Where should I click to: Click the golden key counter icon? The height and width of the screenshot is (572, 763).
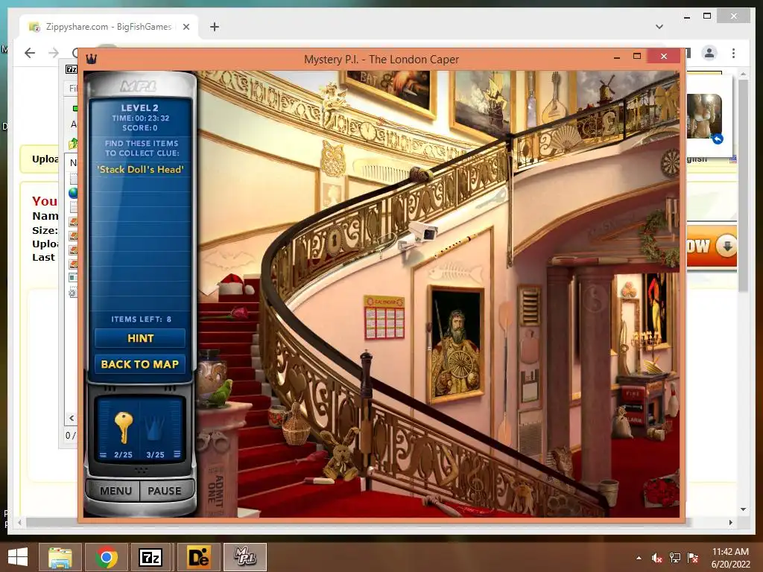pyautogui.click(x=123, y=428)
